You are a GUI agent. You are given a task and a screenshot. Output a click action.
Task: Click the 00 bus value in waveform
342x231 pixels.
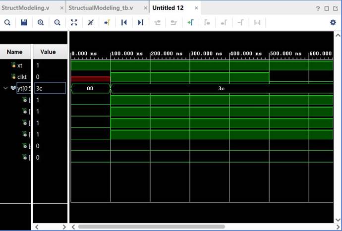point(90,88)
